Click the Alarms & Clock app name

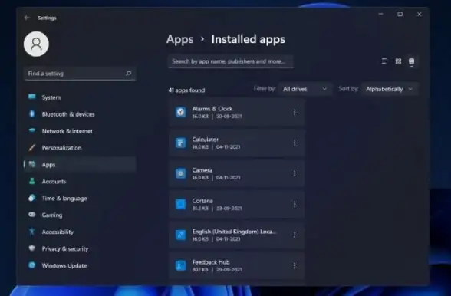pos(212,109)
